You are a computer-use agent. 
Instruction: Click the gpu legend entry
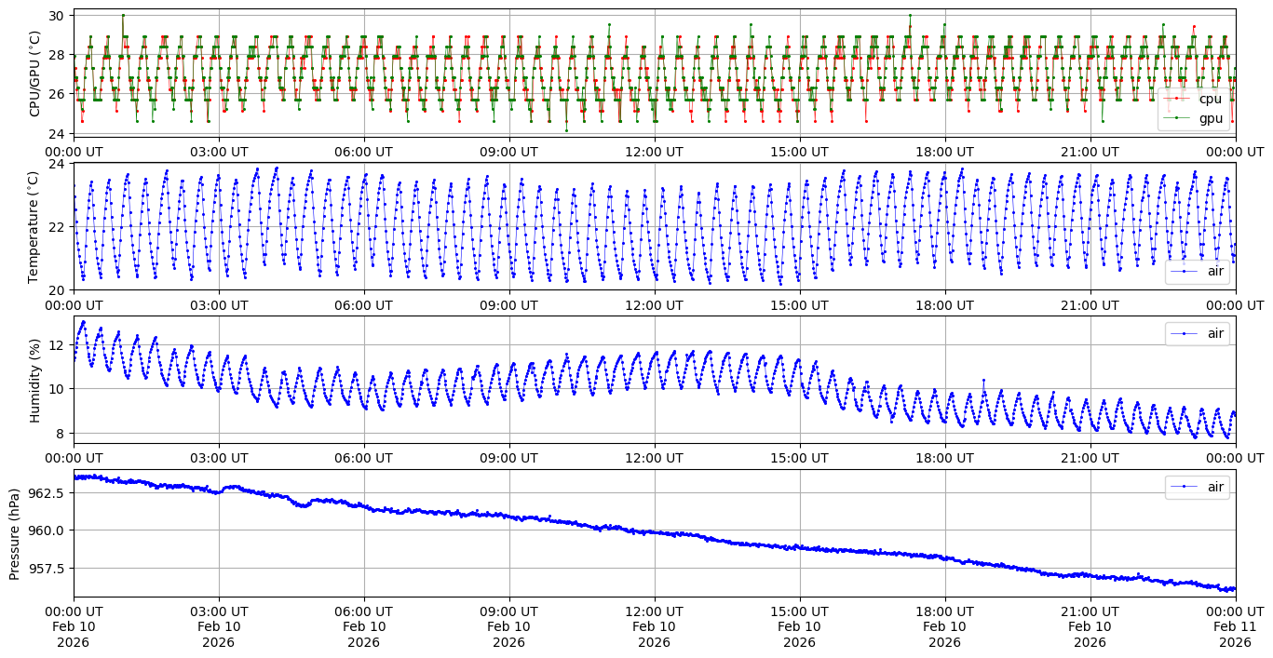[x=1210, y=117]
